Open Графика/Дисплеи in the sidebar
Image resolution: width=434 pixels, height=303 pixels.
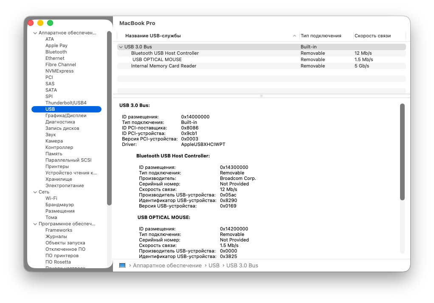[x=66, y=116]
